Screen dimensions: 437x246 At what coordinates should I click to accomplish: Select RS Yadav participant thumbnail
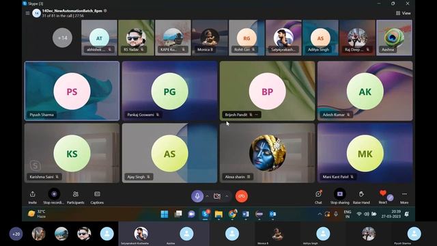coord(136,38)
